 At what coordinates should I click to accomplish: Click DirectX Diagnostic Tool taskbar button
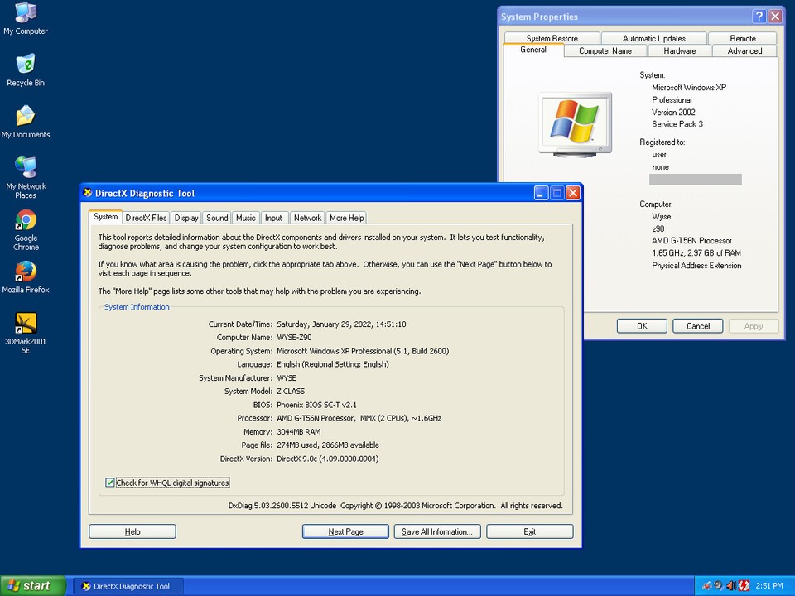coord(128,586)
